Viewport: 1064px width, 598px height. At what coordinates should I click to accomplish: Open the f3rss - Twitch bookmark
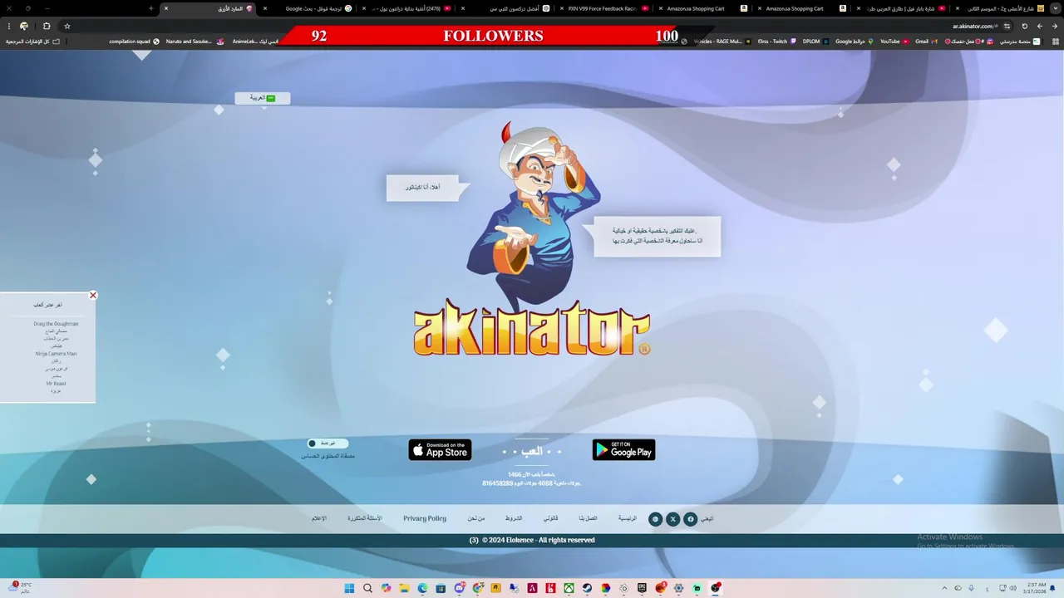click(x=776, y=41)
